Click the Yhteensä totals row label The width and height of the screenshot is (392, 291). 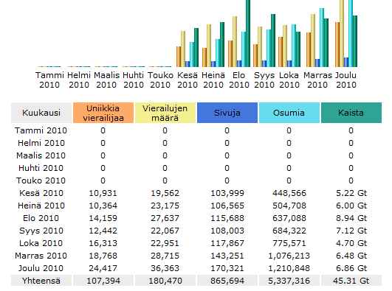41,281
